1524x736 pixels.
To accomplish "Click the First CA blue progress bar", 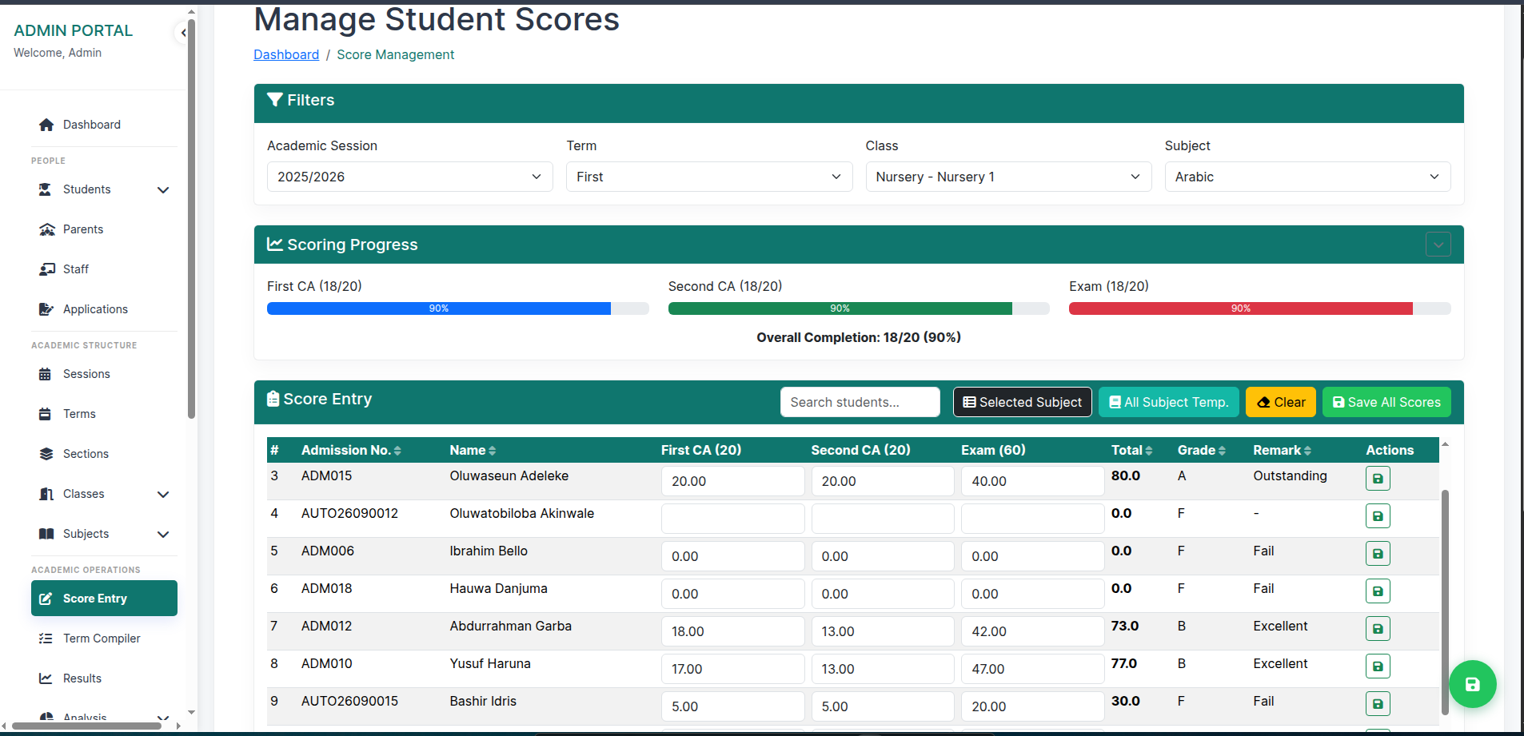I will (439, 308).
